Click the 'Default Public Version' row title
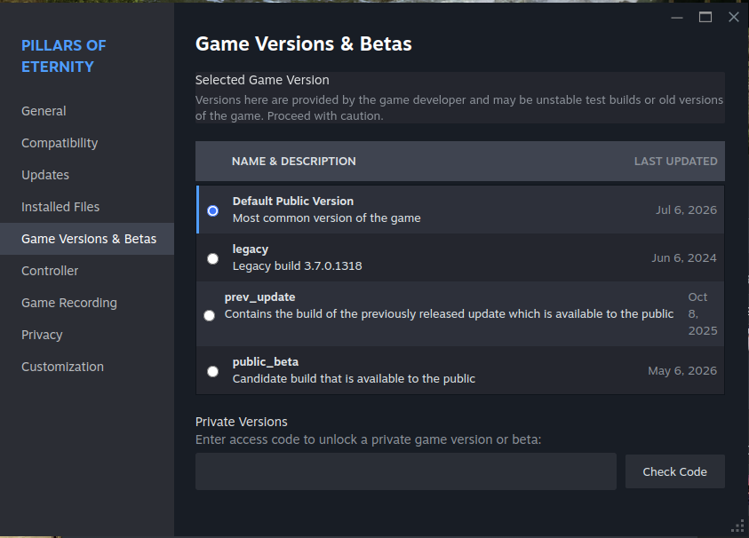749x538 pixels. click(x=293, y=201)
